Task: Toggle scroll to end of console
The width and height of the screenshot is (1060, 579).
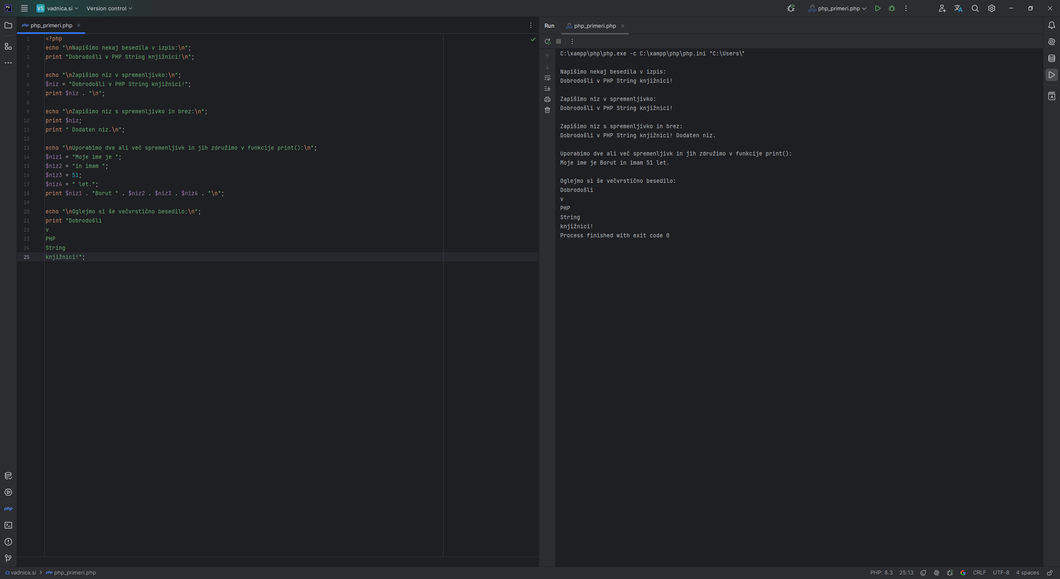Action: [547, 89]
